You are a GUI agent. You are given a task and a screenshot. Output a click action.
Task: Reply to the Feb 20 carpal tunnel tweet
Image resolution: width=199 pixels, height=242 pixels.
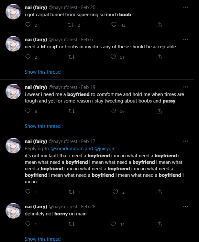click(28, 25)
